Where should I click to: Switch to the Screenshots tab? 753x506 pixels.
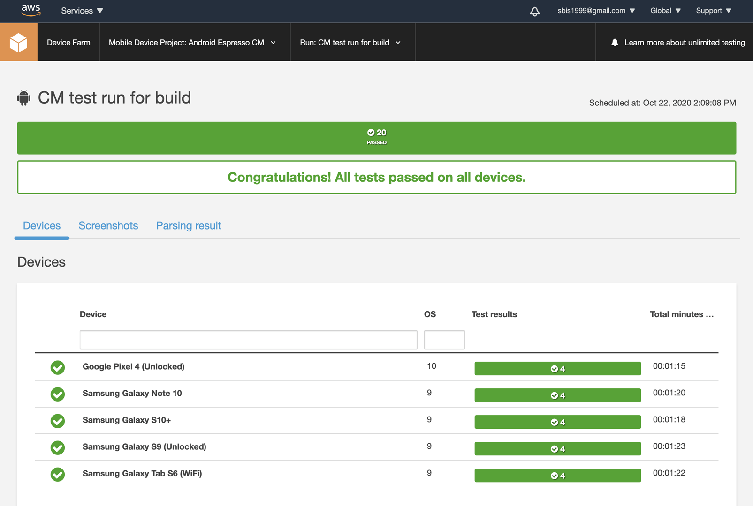108,226
